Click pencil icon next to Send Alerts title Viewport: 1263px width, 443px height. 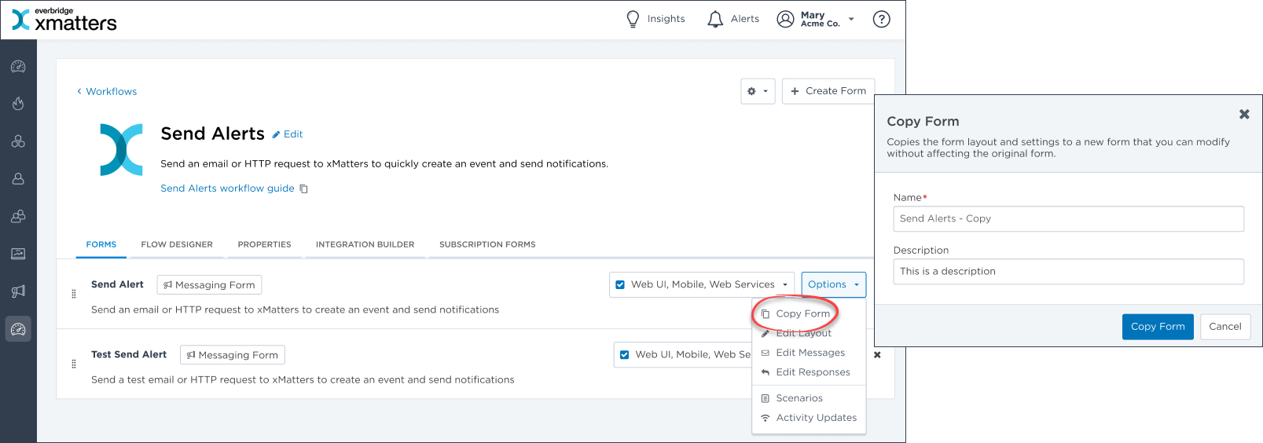tap(276, 134)
